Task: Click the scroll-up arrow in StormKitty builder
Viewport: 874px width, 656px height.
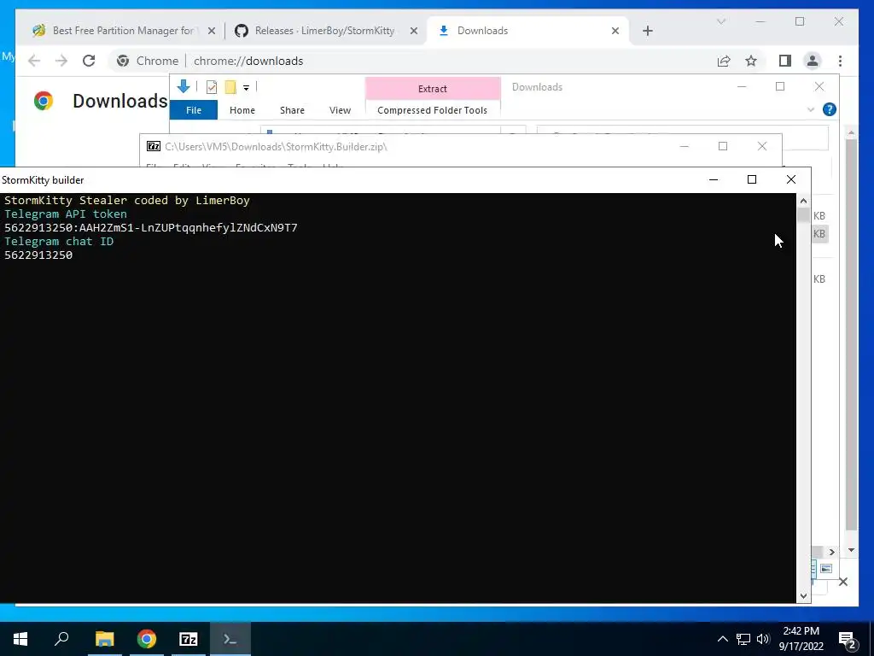Action: click(803, 201)
